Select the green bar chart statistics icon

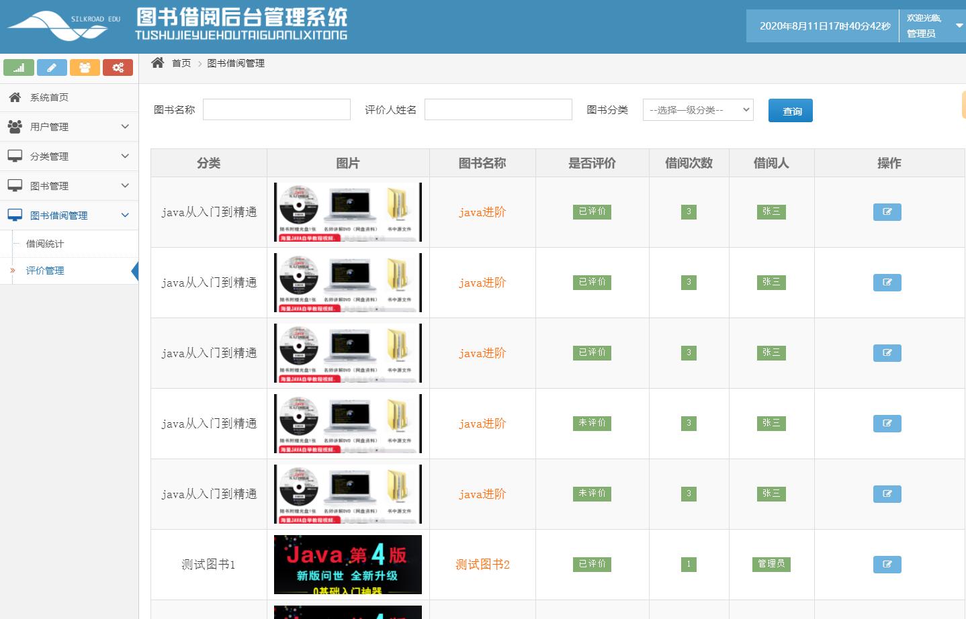(x=19, y=67)
